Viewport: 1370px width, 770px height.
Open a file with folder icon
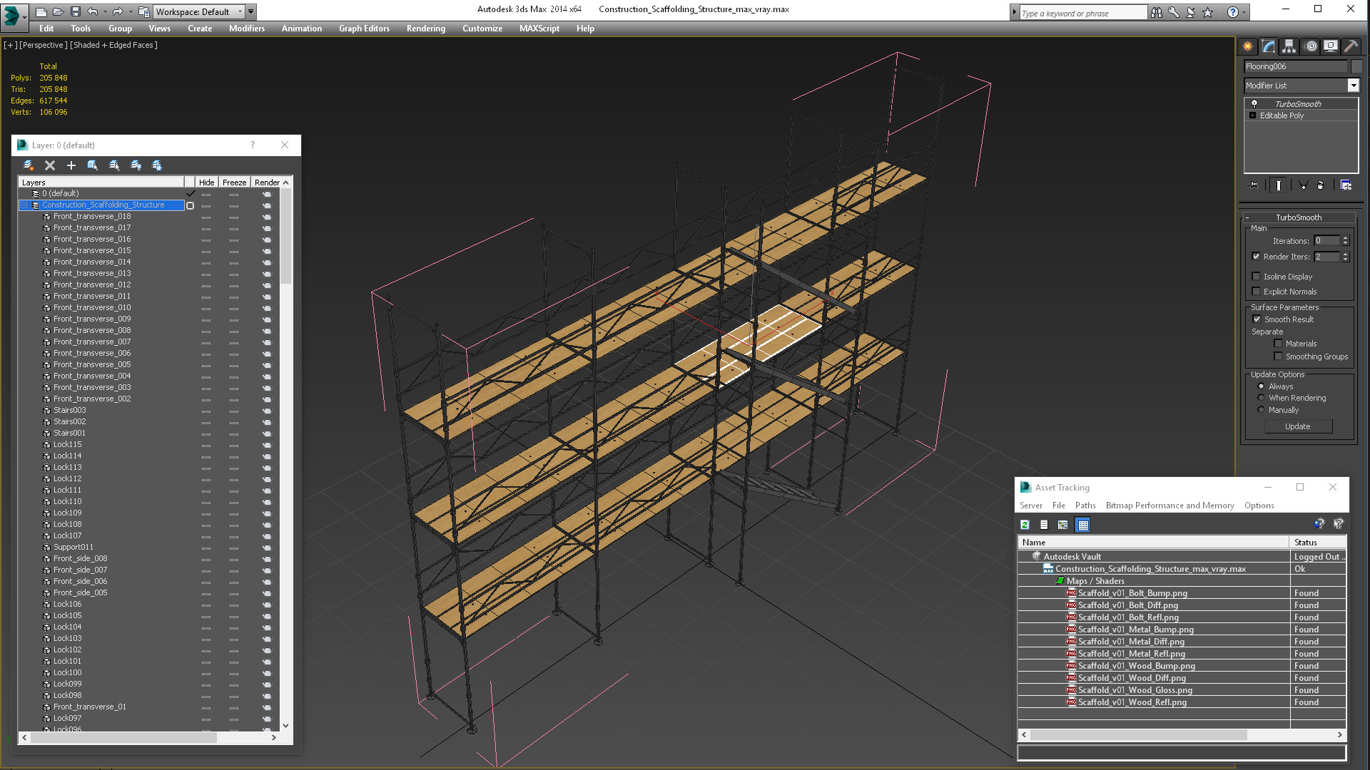58,11
